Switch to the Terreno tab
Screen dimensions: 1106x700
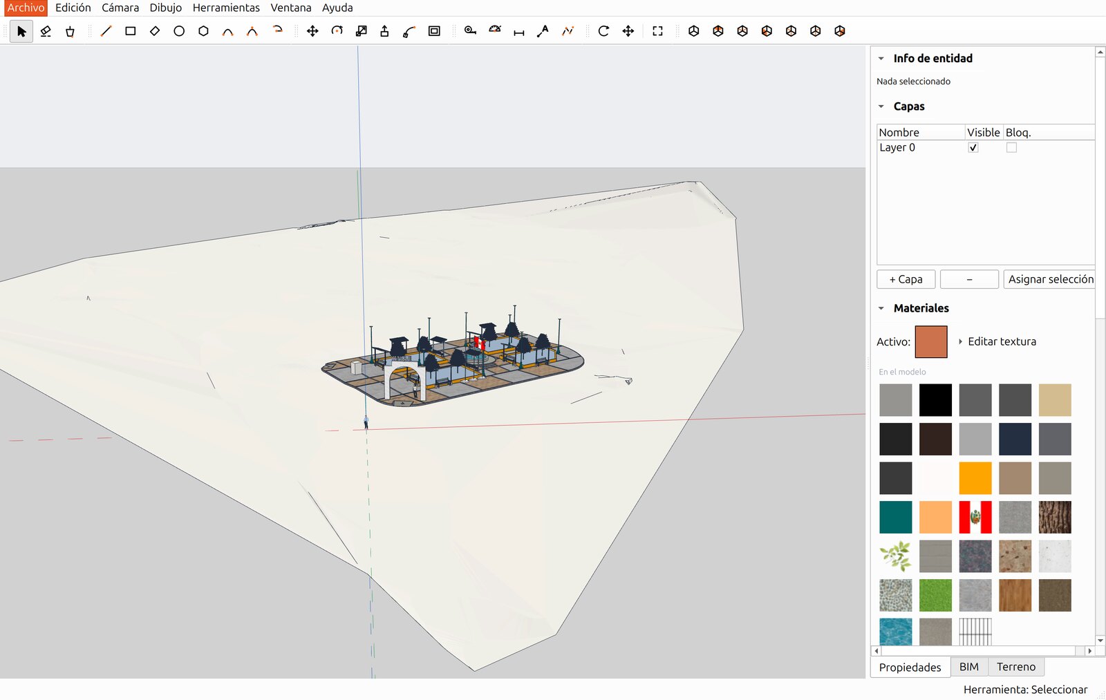tap(1016, 667)
